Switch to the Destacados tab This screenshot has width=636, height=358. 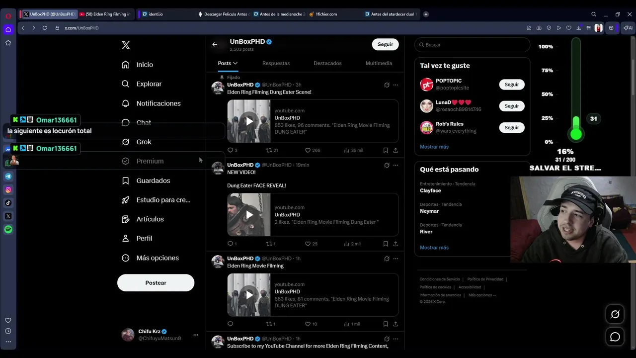pos(327,63)
